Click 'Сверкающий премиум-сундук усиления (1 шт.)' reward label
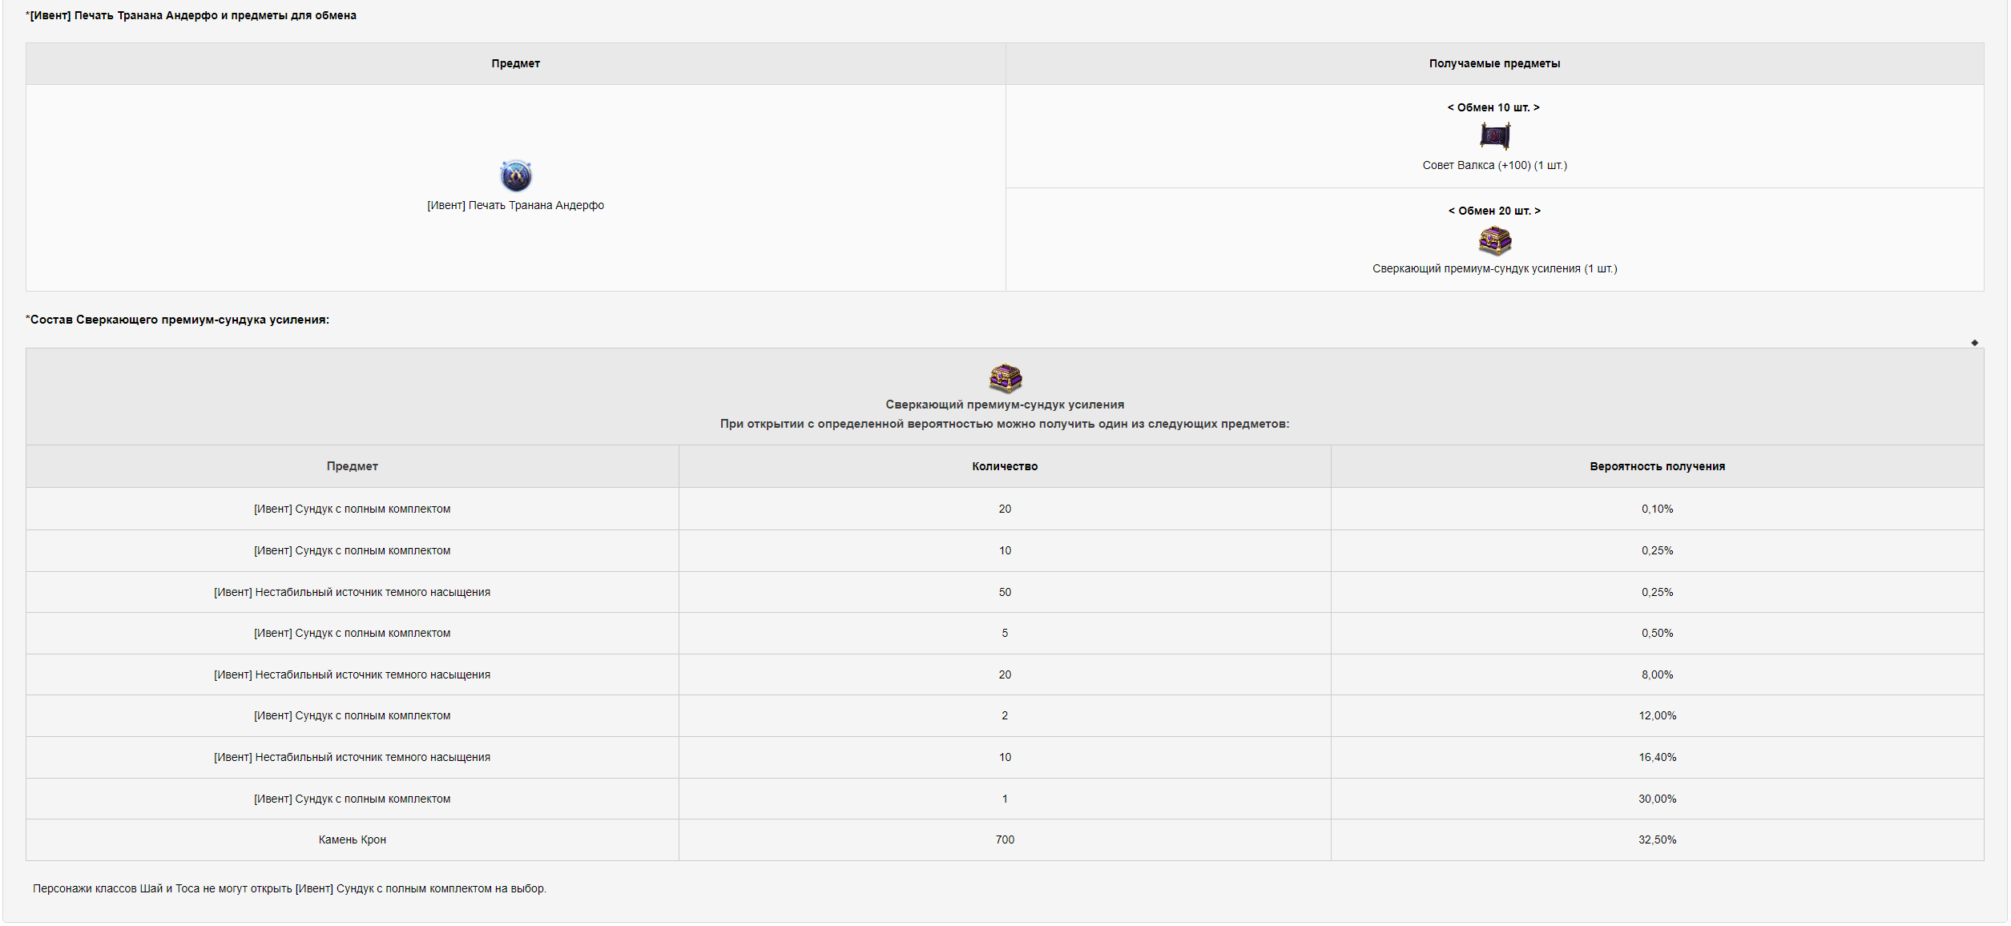 click(x=1494, y=269)
